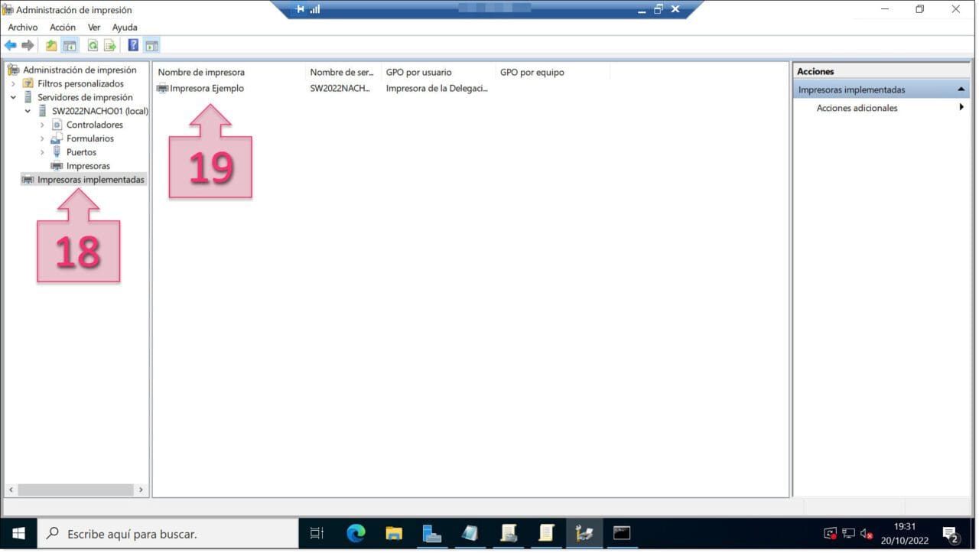Click the Back arrow toolbar icon
Image resolution: width=979 pixels, height=553 pixels.
pos(11,46)
